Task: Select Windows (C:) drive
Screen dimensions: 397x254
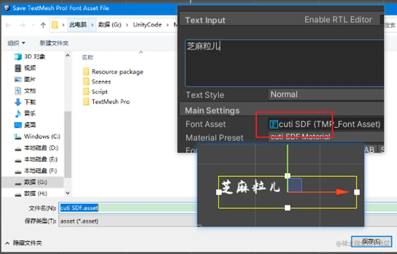Action: [37, 137]
